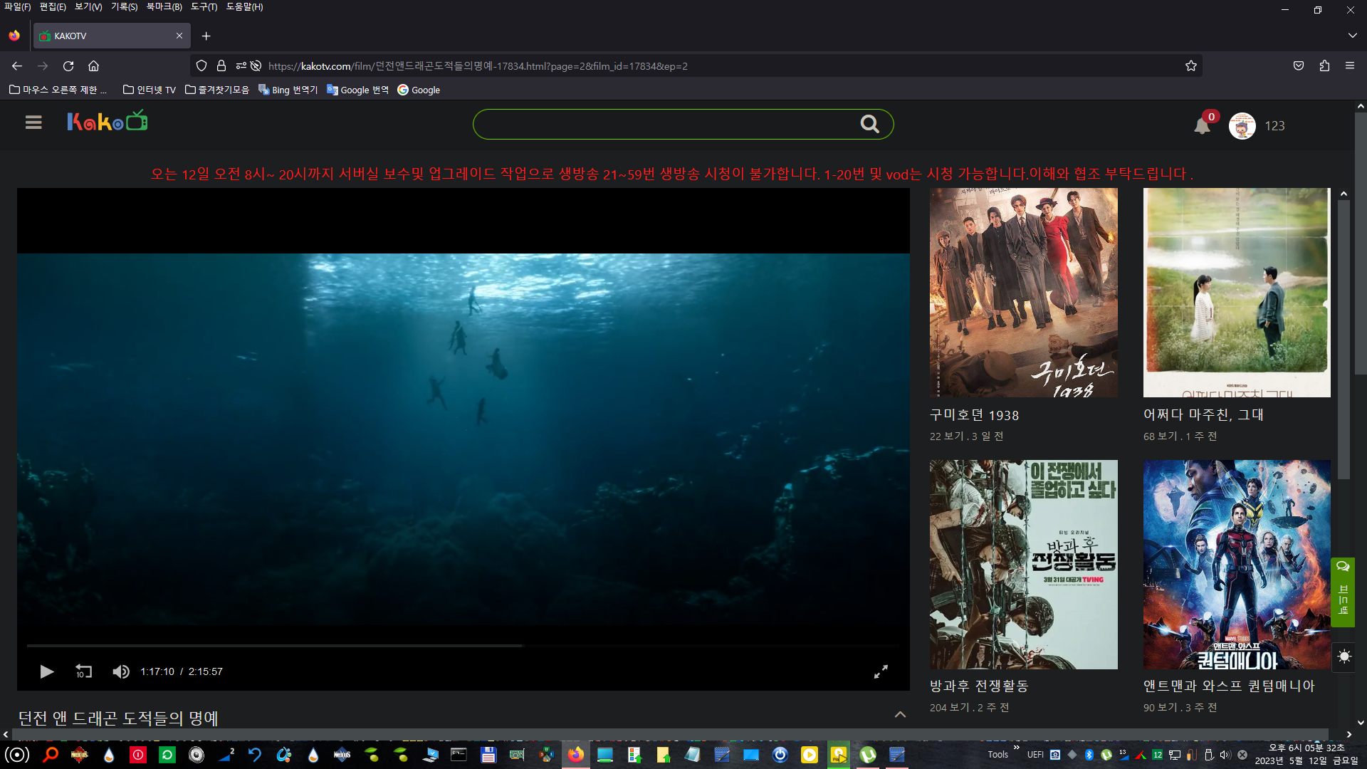The image size is (1367, 769).
Task: Open the command prompt taskbar icon
Action: click(x=459, y=755)
